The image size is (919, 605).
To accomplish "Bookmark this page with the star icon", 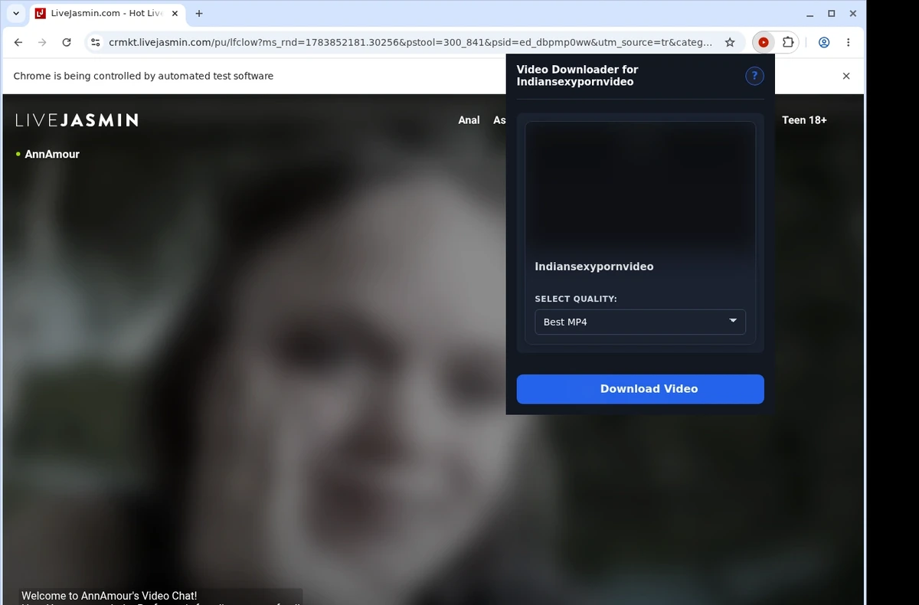I will coord(730,43).
